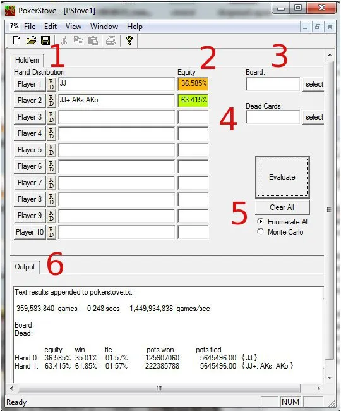The width and height of the screenshot is (341, 411).
Task: Click the Player 1 hand field containing JJ
Action: 116,84
